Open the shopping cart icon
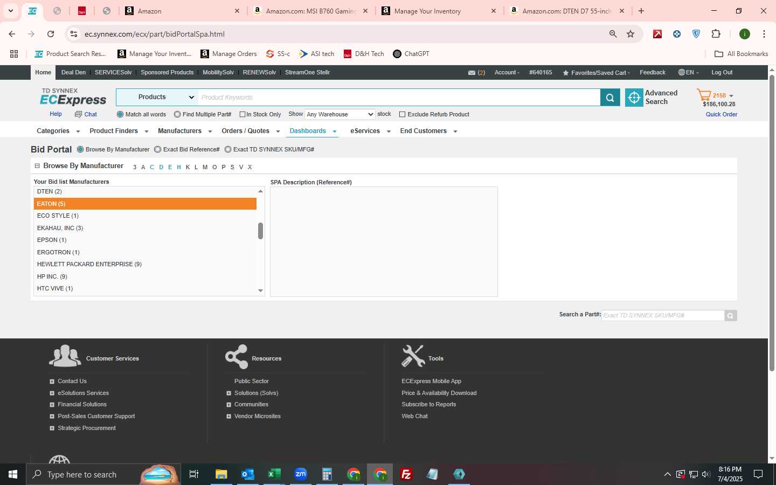 pyautogui.click(x=703, y=95)
